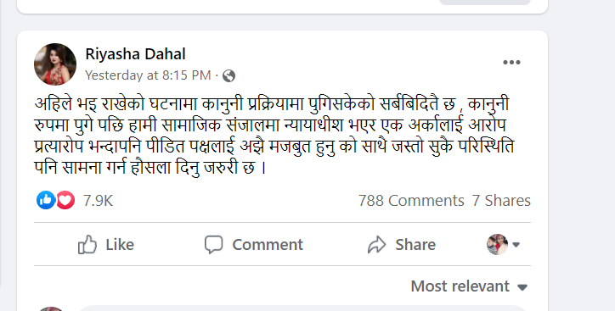615x311 pixels.
Task: Open the Most relevant sorting dropdown
Action: pyautogui.click(x=469, y=286)
